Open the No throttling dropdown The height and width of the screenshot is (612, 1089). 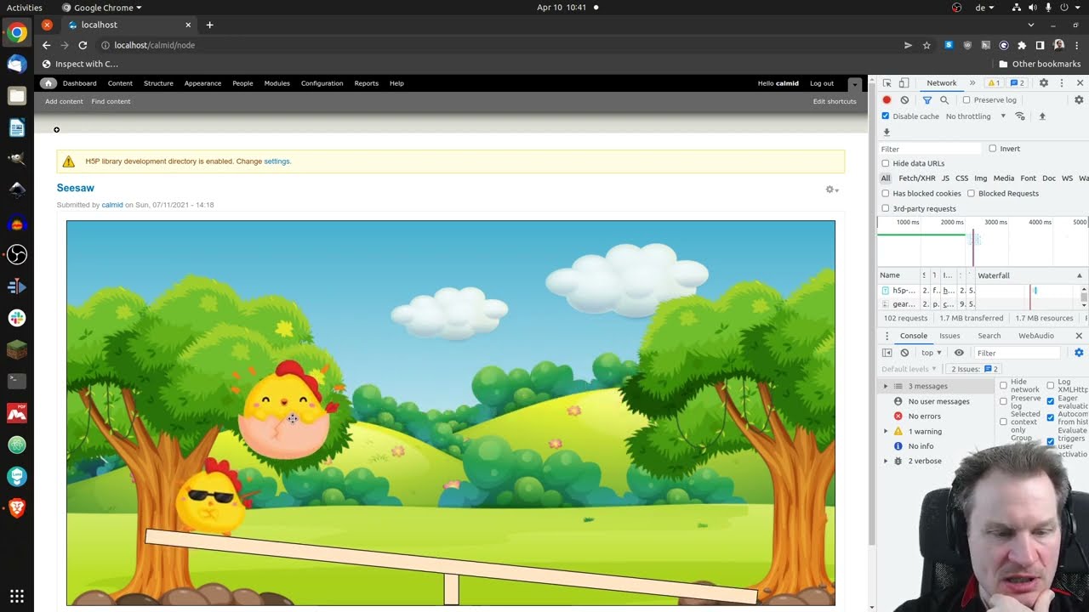pos(976,116)
